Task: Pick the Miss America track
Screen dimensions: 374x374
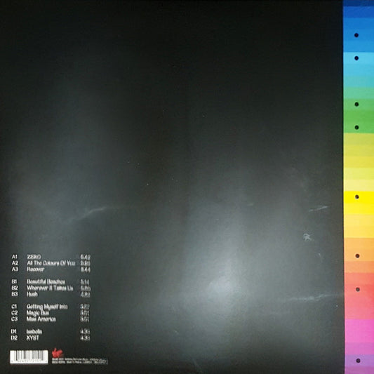Action: 41,319
